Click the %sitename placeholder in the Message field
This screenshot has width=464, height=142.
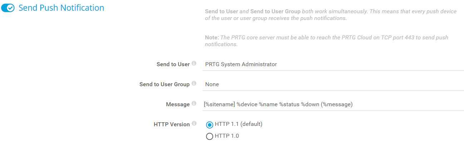(x=219, y=104)
